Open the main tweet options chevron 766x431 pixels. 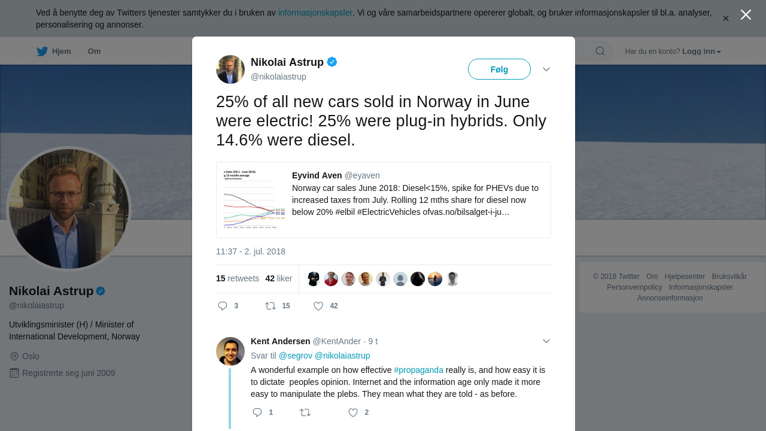click(546, 69)
